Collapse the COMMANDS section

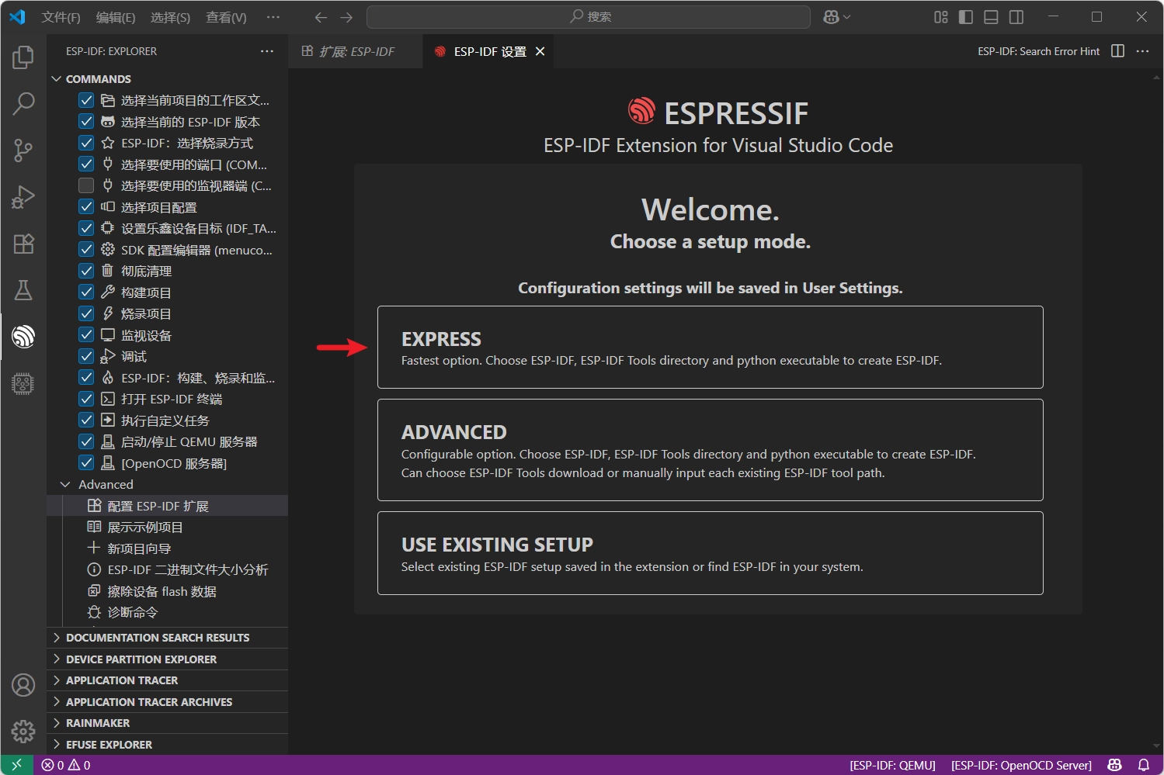pyautogui.click(x=57, y=79)
